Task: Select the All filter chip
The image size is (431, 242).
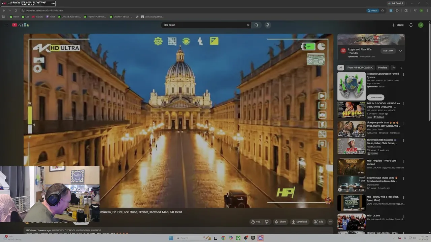Action: point(340,68)
